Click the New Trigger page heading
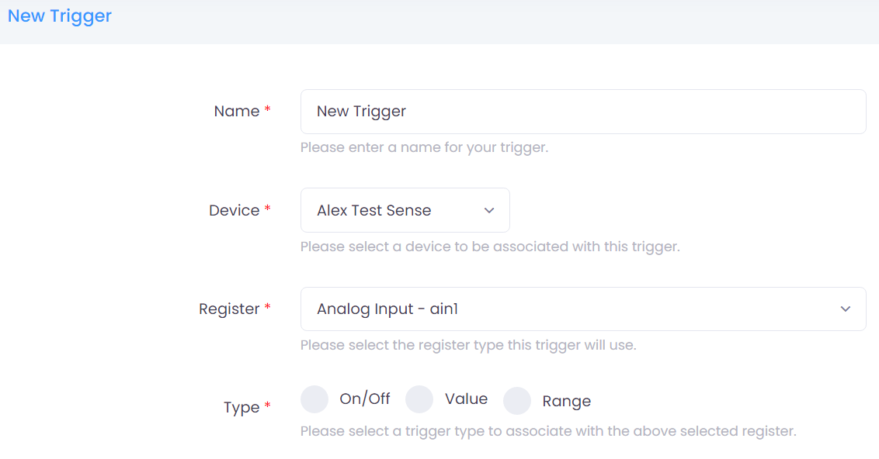The height and width of the screenshot is (459, 879). click(x=60, y=16)
